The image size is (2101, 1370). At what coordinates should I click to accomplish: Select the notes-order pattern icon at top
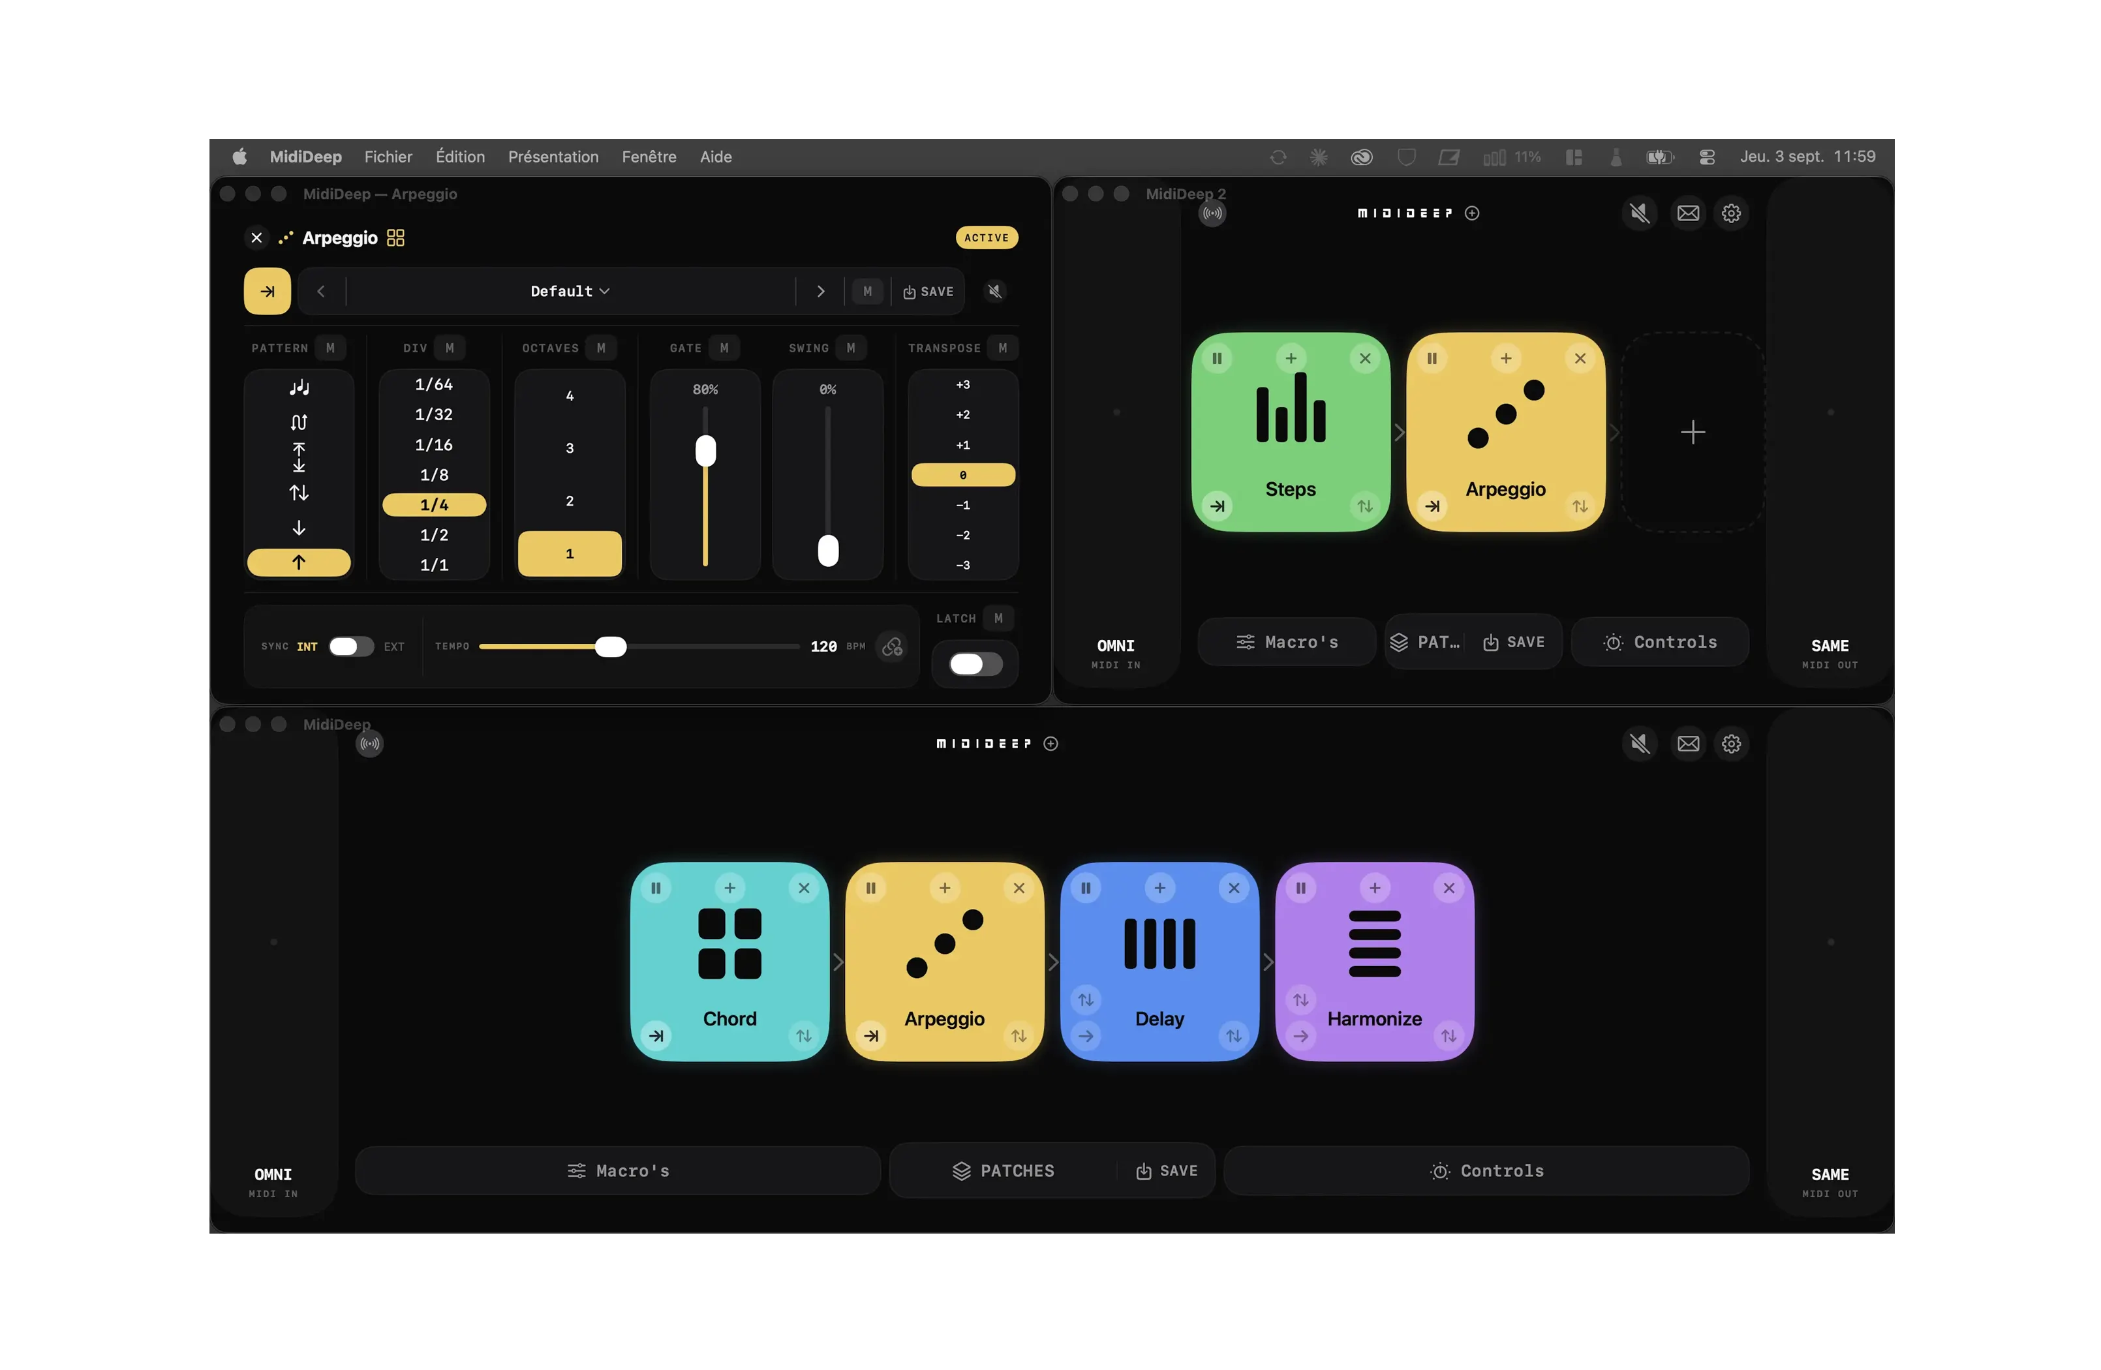[x=298, y=387]
